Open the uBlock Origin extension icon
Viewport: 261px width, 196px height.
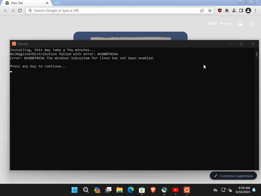[x=219, y=10]
